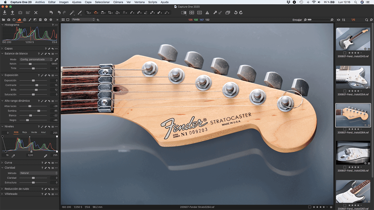This screenshot has width=374, height=210.
Task: Click the Import images toolbar icon
Action: coord(5,13)
